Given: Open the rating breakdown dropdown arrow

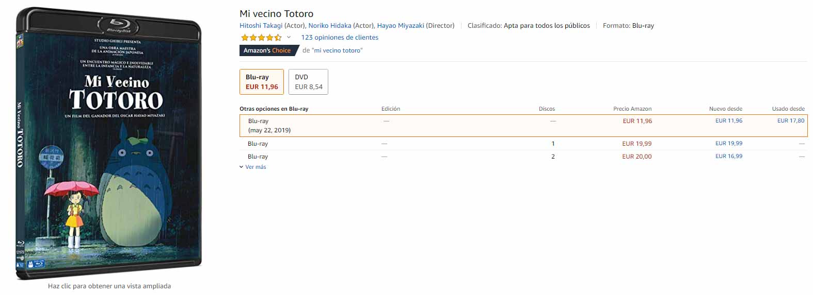Looking at the screenshot, I should pyautogui.click(x=289, y=37).
